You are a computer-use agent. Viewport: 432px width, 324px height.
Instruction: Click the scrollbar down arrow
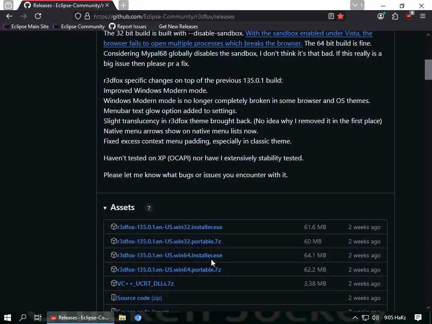(428, 308)
